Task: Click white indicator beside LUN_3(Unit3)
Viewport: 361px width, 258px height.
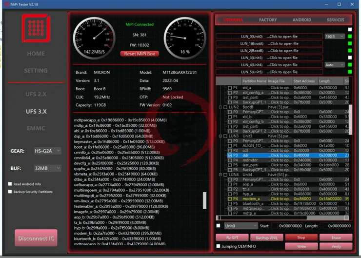Action: (x=350, y=58)
